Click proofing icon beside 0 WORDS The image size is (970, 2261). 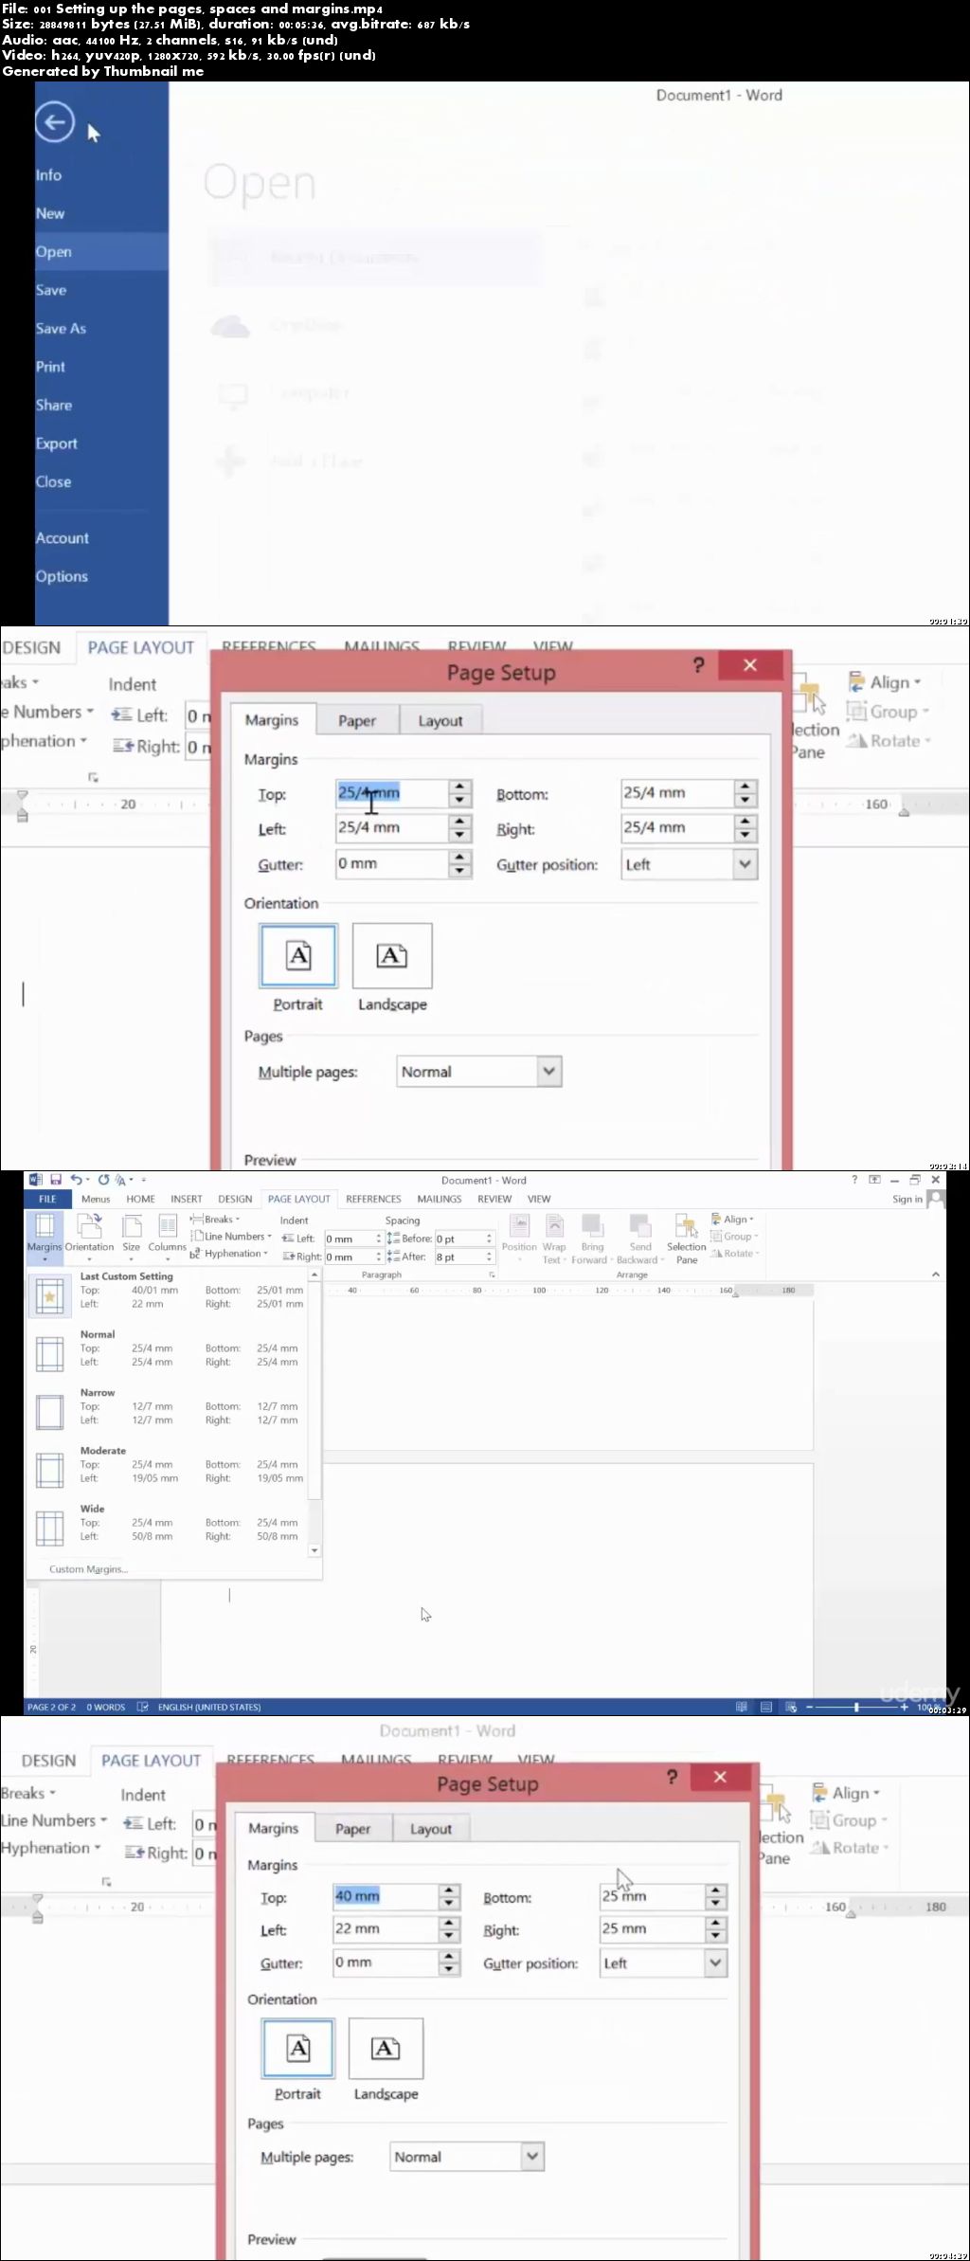[x=143, y=1707]
